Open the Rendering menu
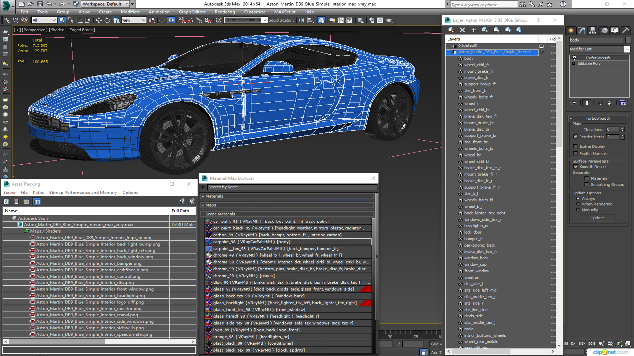Screen dimensions: 634x356 coord(225,12)
